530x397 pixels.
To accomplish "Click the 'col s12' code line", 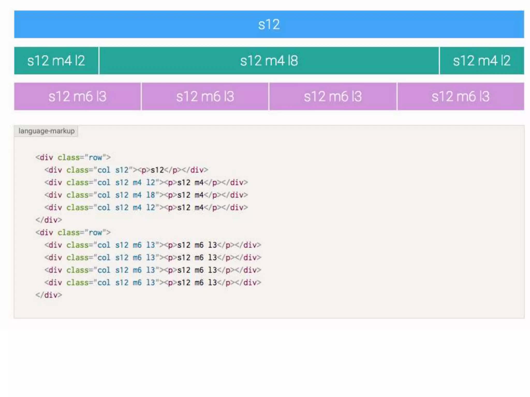I will (126, 170).
